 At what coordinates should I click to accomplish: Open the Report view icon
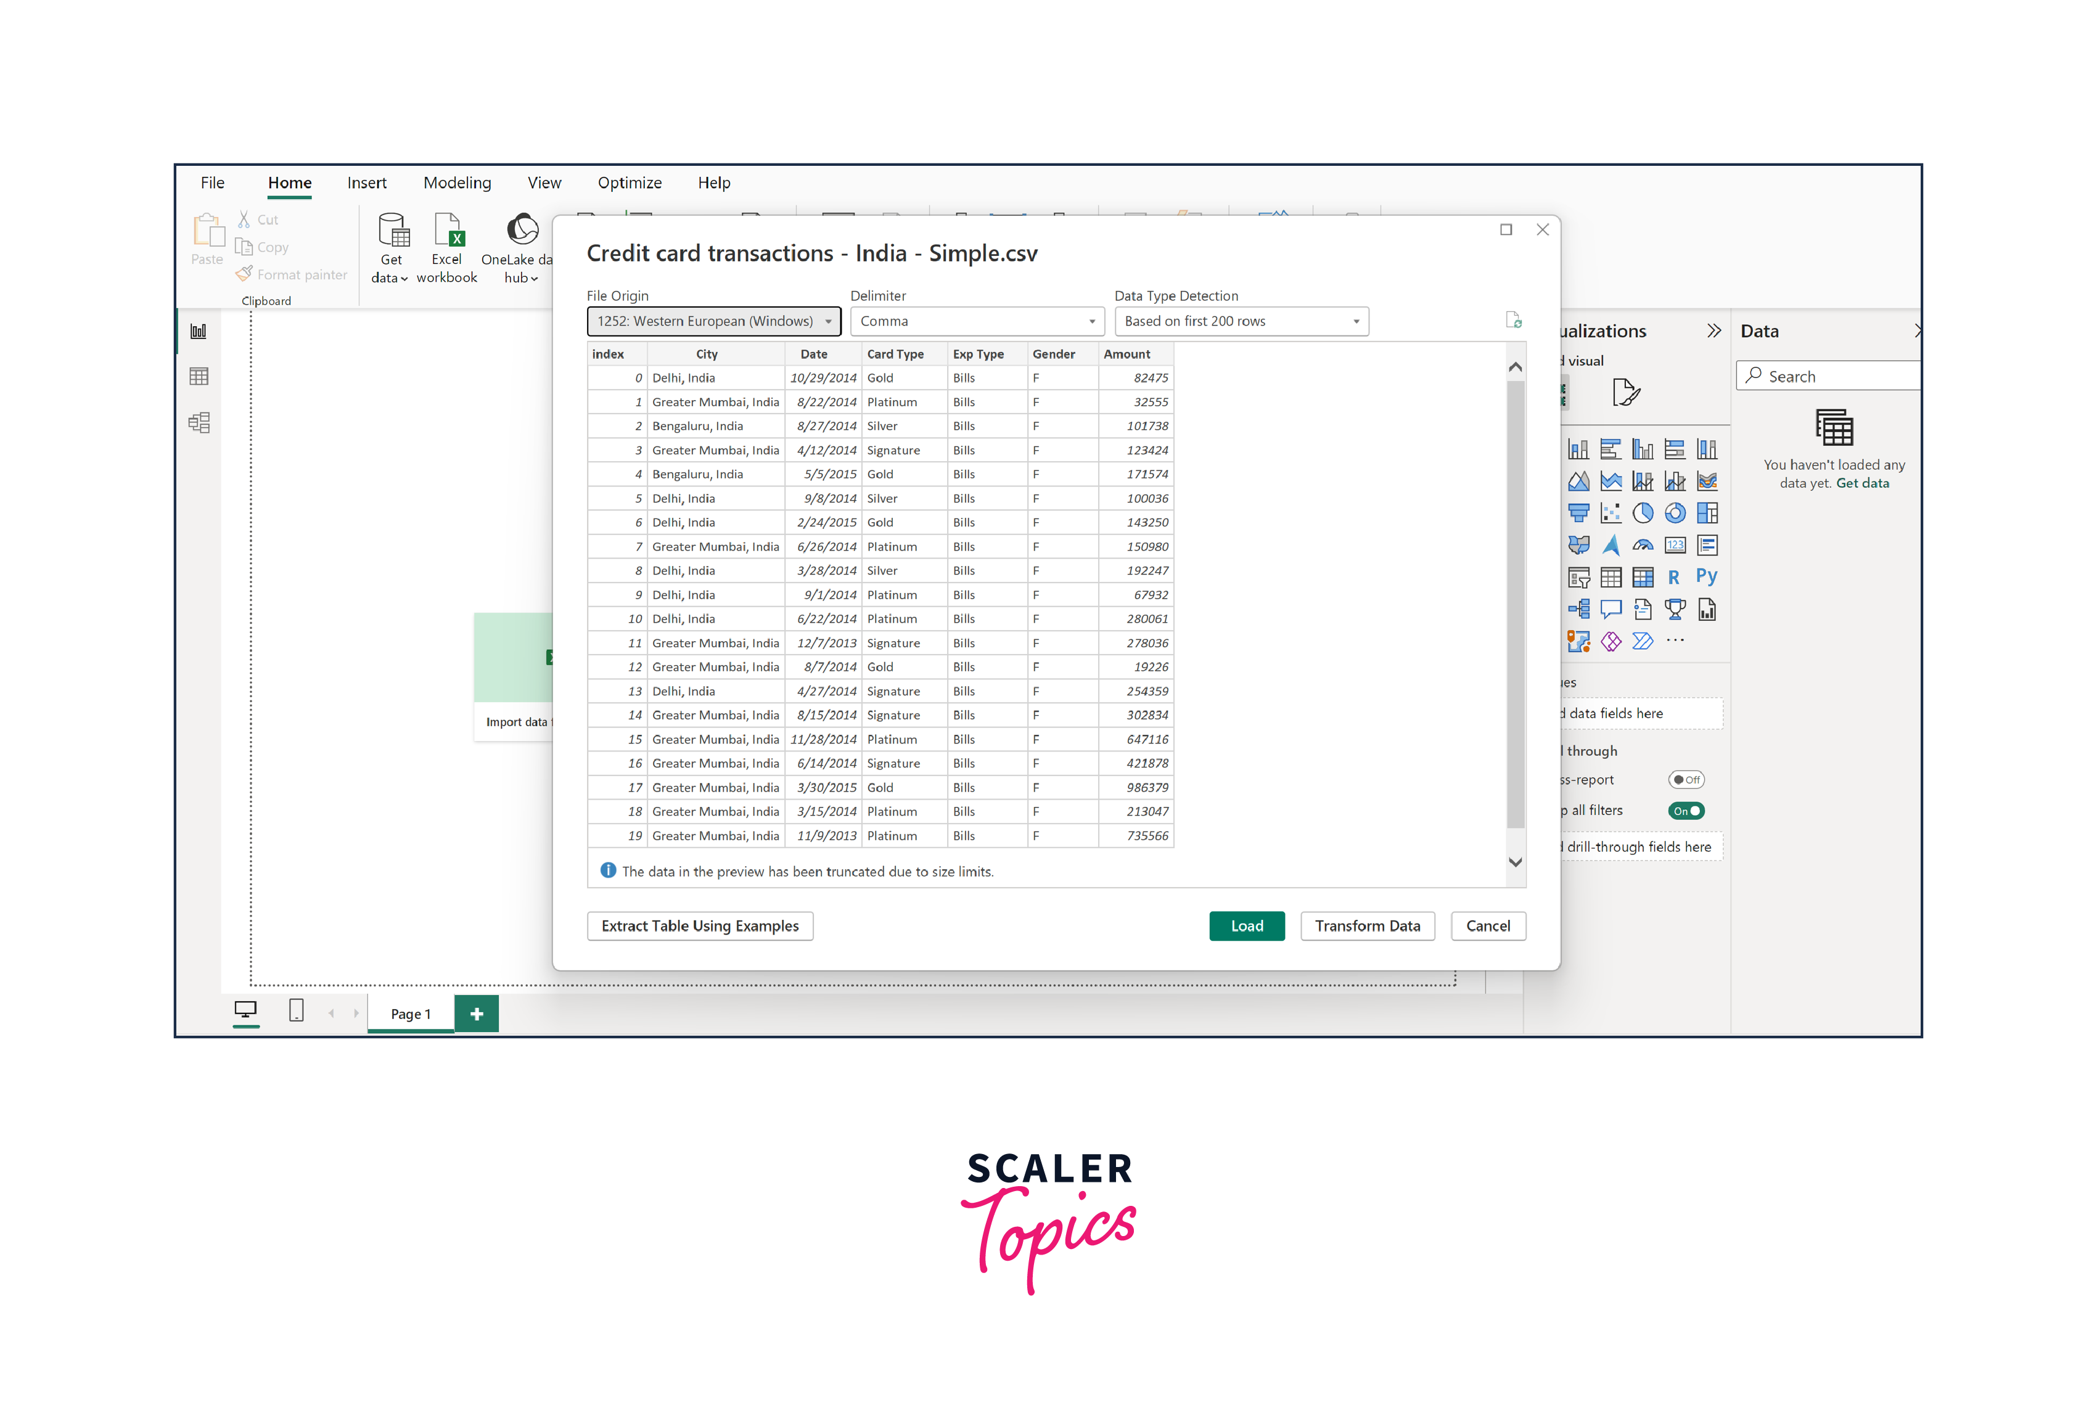pyautogui.click(x=199, y=330)
